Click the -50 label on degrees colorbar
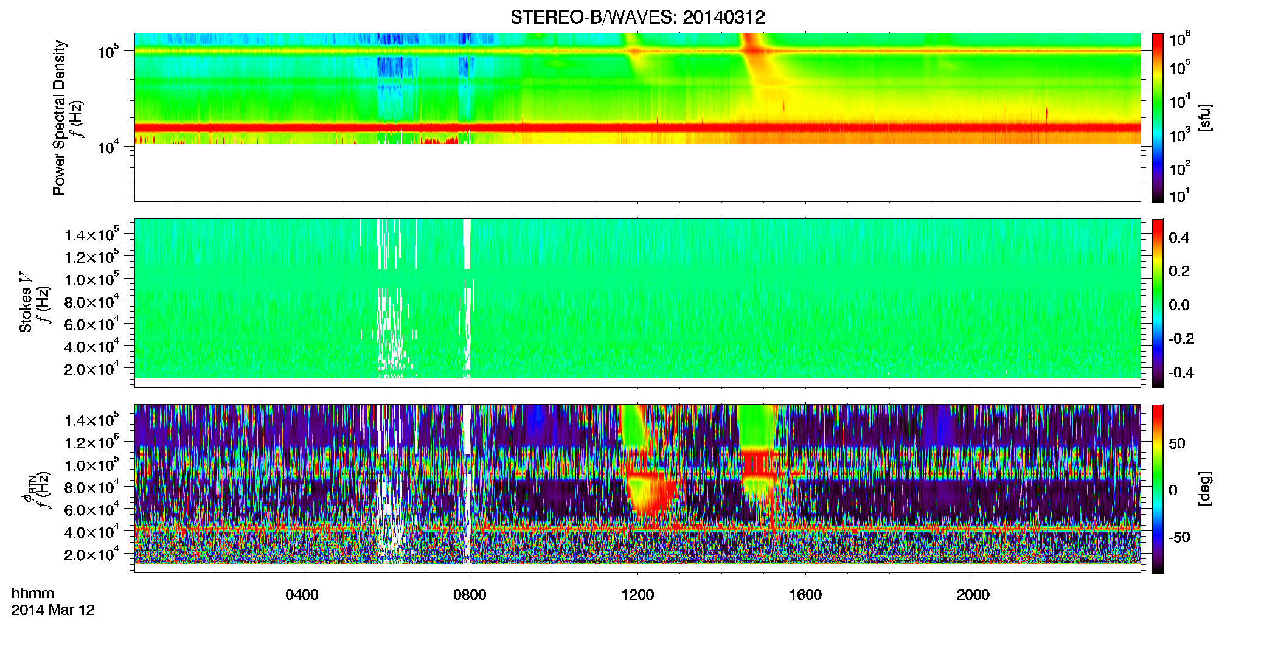The image size is (1275, 657). click(1179, 538)
